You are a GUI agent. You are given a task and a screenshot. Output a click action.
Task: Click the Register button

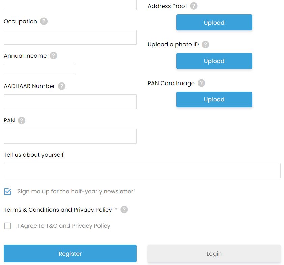coord(70,254)
